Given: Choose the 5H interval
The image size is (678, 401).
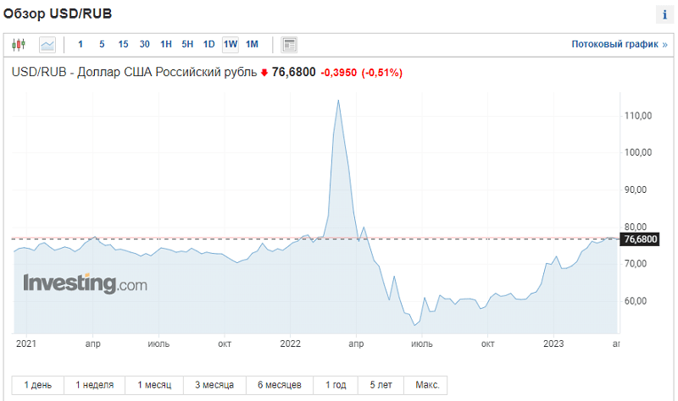Looking at the screenshot, I should (187, 44).
